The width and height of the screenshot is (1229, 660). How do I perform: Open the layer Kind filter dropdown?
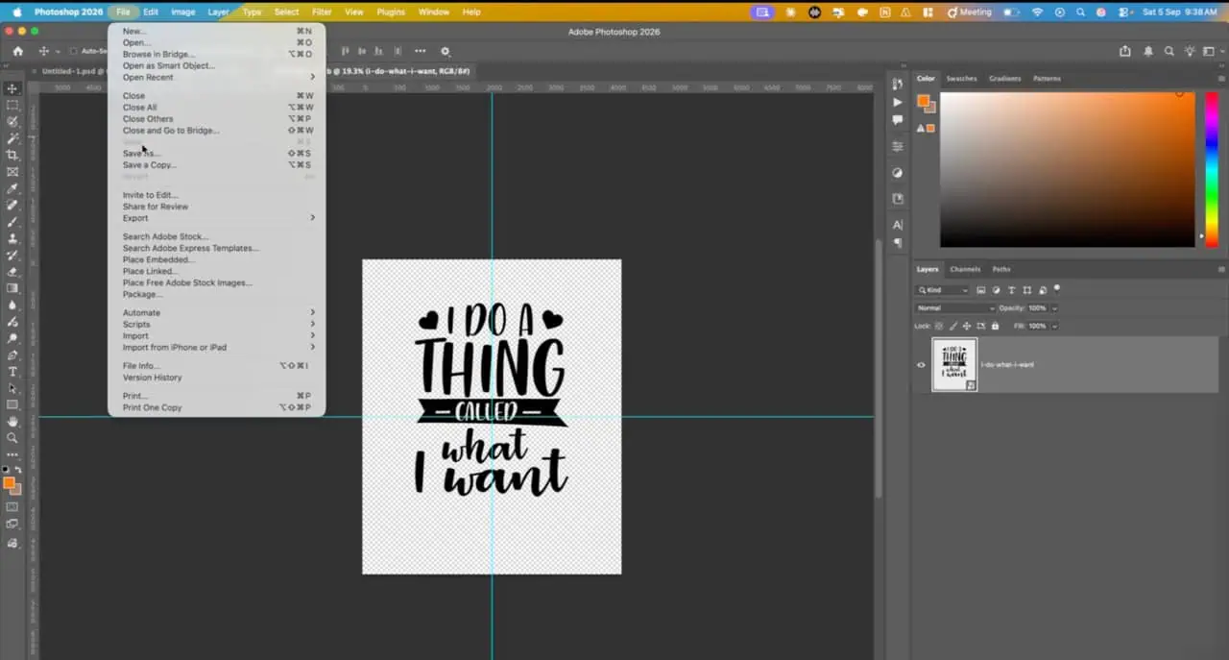pyautogui.click(x=943, y=290)
